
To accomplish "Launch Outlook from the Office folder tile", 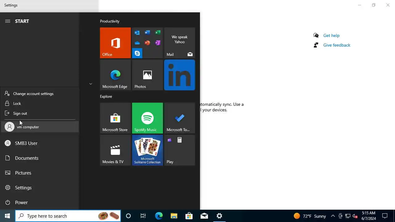I will 137,33.
